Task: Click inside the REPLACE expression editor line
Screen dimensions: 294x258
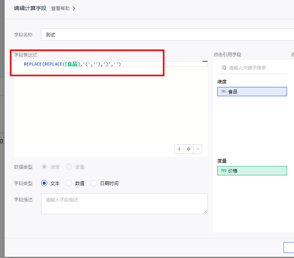Action: (x=155, y=64)
